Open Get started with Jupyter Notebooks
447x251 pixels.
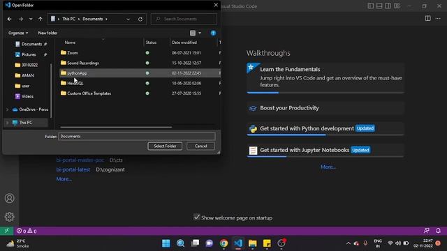[x=325, y=151]
